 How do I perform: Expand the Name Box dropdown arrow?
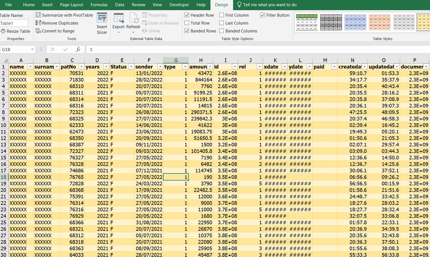click(32, 49)
